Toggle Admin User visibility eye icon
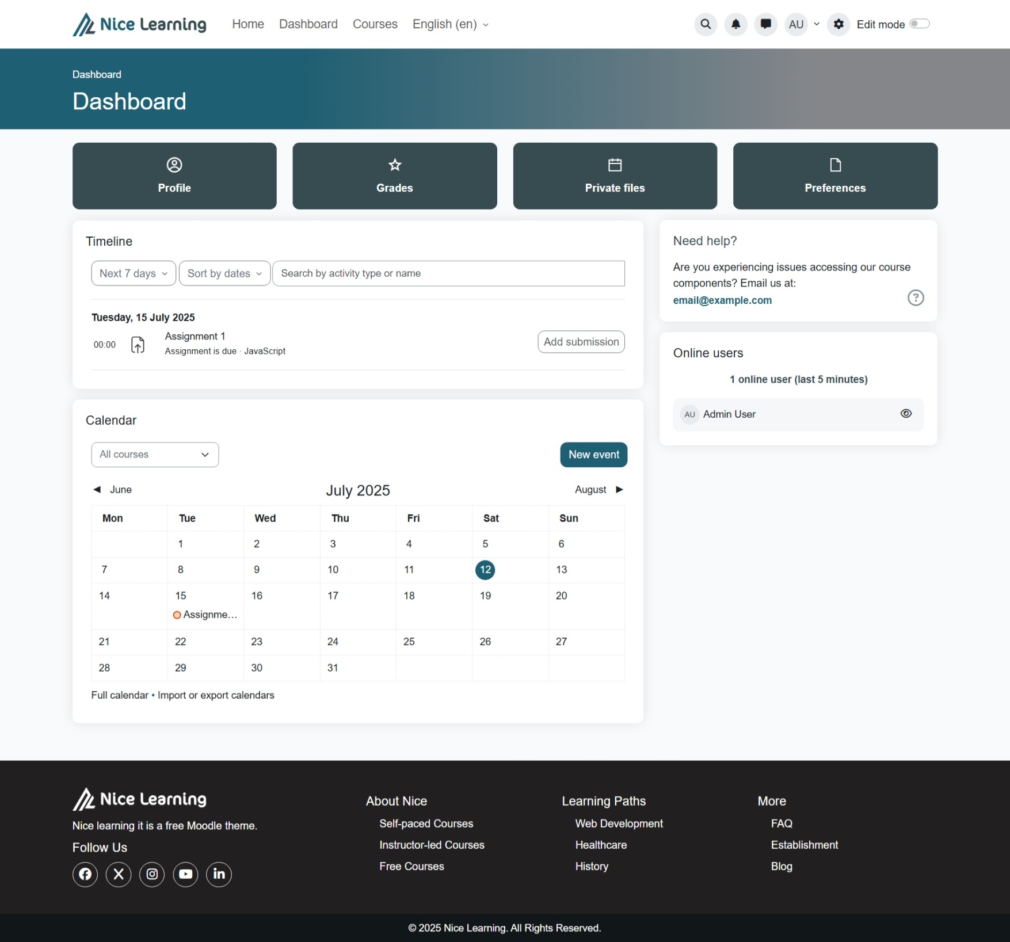 click(x=906, y=414)
